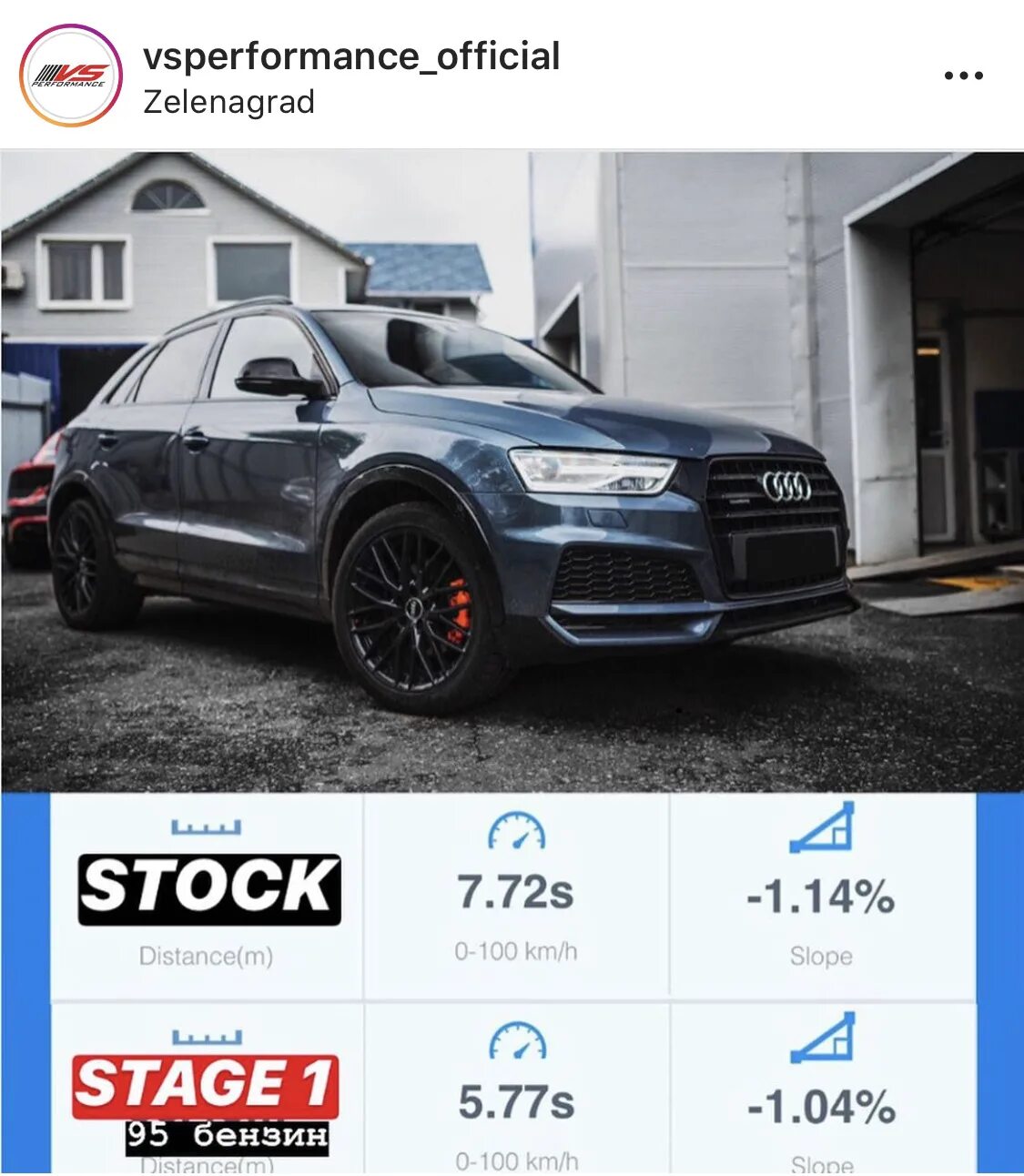The image size is (1024, 1176).
Task: Click the stock speedometer icon
Action: point(516,830)
